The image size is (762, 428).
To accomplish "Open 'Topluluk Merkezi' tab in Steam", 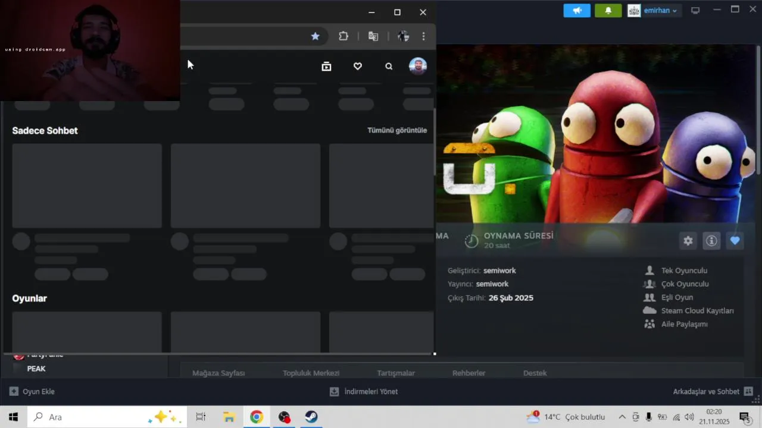I will (311, 373).
